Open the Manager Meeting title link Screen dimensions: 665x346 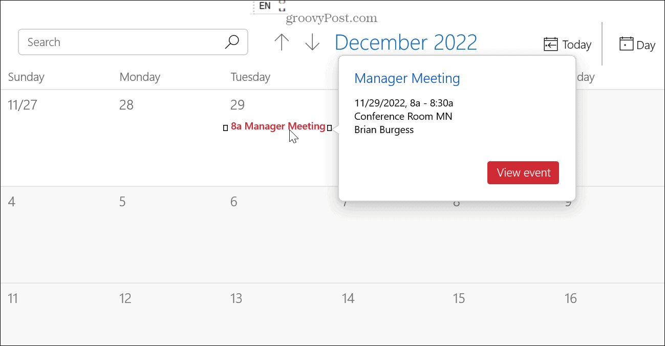pos(407,78)
